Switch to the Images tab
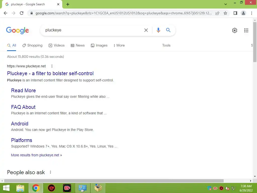257x193 pixels. click(x=99, y=45)
